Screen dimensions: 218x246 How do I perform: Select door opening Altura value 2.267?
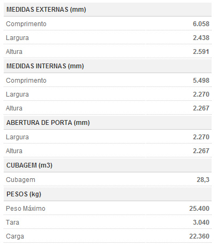pyautogui.click(x=201, y=151)
